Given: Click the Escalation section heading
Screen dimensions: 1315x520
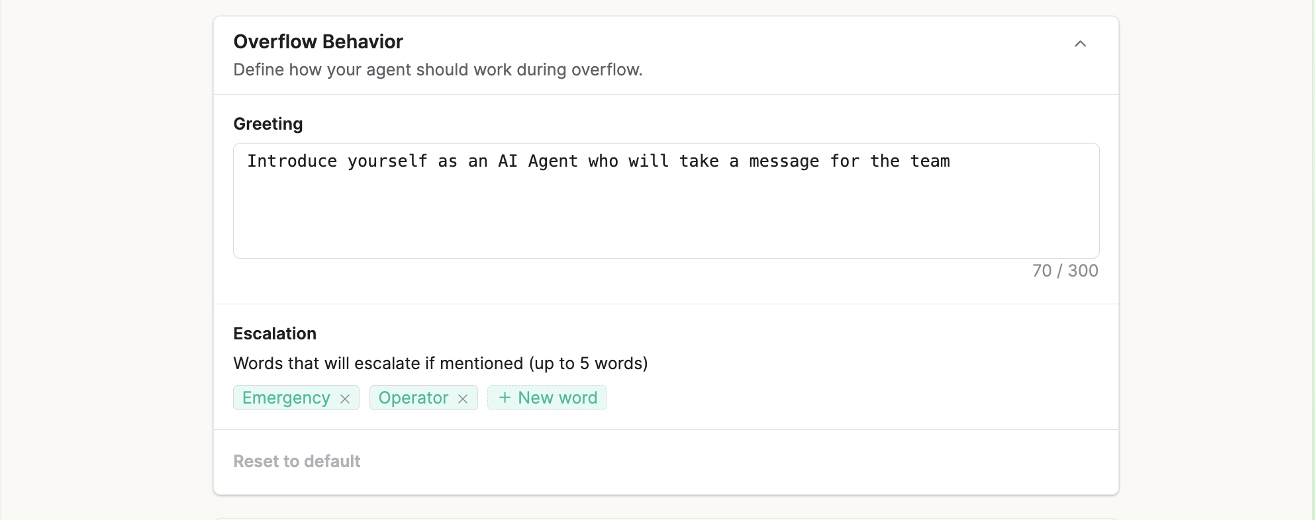Looking at the screenshot, I should pos(275,333).
